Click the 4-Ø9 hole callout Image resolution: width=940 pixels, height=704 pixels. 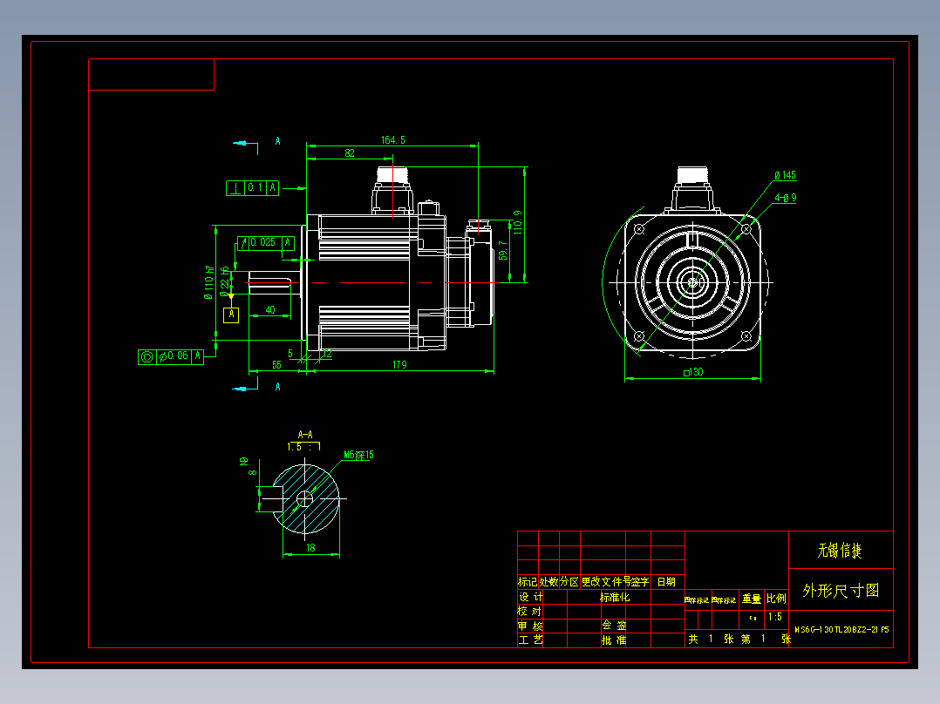(x=786, y=198)
